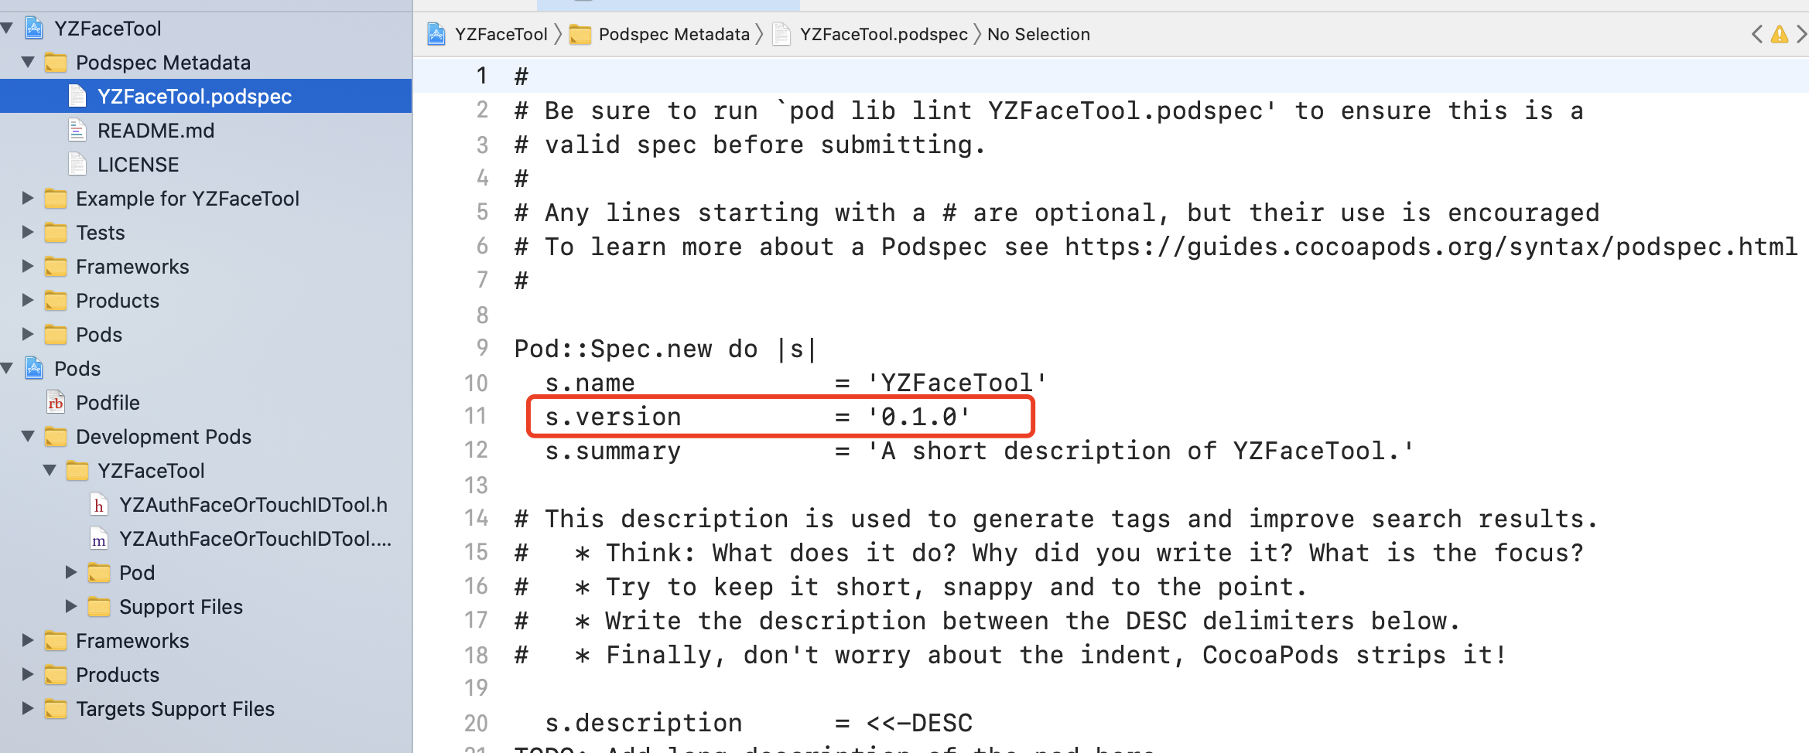Click Podspec Metadata in the jump bar
The height and width of the screenshot is (753, 1809).
674,34
